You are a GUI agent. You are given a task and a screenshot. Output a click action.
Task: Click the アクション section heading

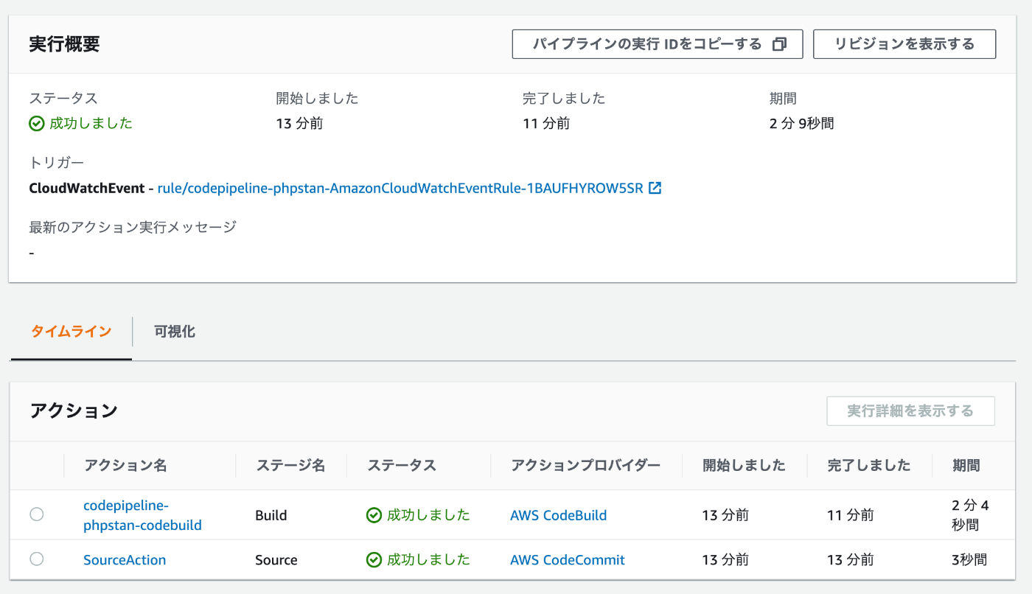tap(74, 410)
